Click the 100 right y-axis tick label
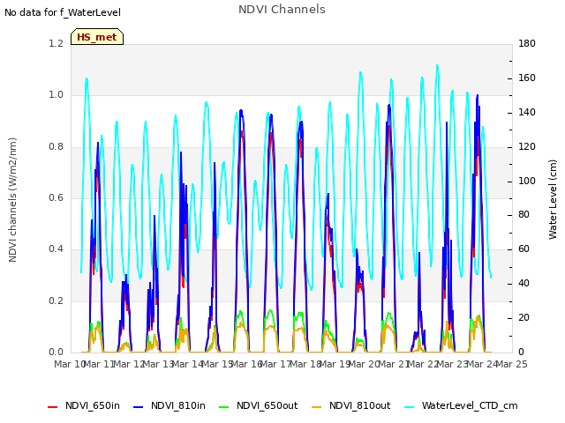This screenshot has height=423, width=565. (x=527, y=181)
